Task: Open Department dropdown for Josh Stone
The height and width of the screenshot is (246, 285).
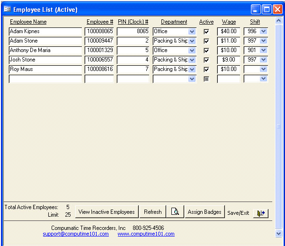Action: (x=192, y=60)
